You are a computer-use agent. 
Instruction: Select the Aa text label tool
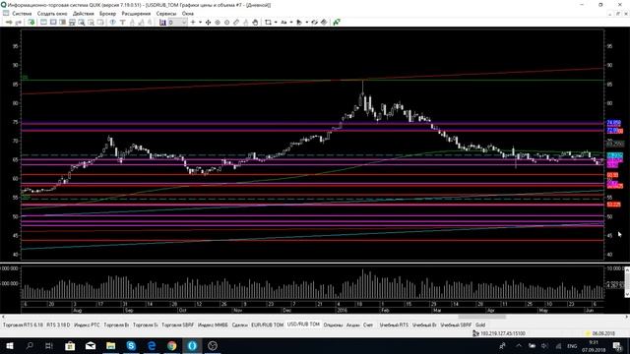pyautogui.click(x=283, y=23)
